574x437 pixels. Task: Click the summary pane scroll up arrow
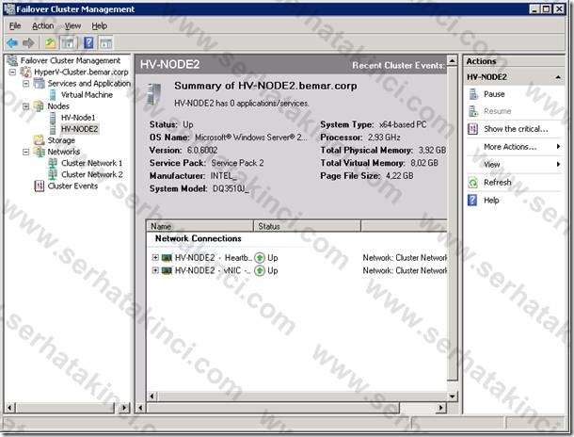453,60
